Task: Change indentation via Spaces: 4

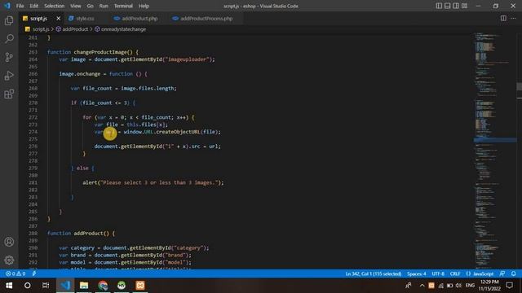Action: pos(416,273)
